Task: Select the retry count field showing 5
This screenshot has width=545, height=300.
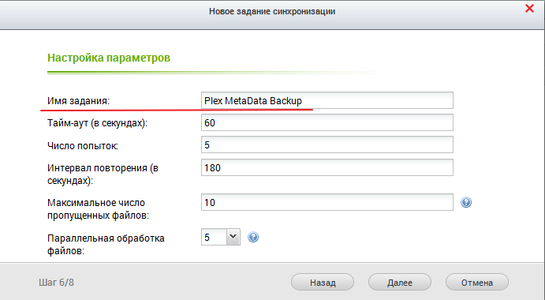Action: [x=327, y=144]
